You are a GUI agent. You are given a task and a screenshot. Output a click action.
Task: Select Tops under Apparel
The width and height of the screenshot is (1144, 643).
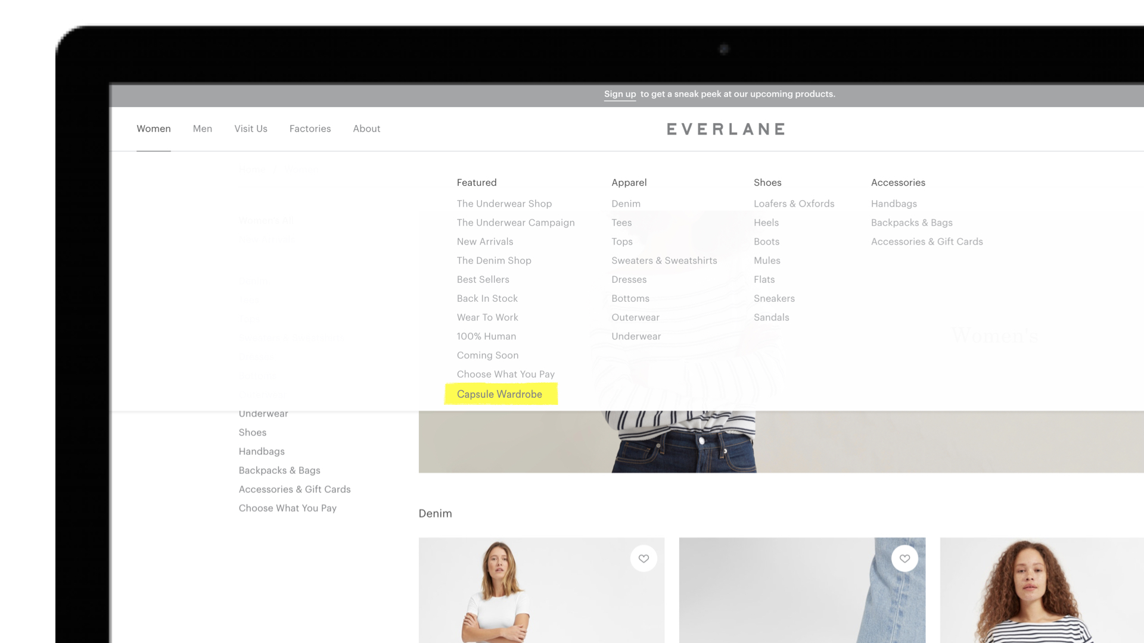[x=622, y=242]
